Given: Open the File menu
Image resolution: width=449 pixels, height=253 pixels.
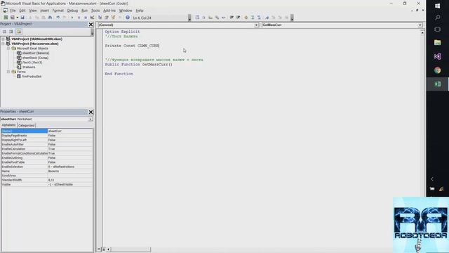Looking at the screenshot, I should [x=13, y=11].
